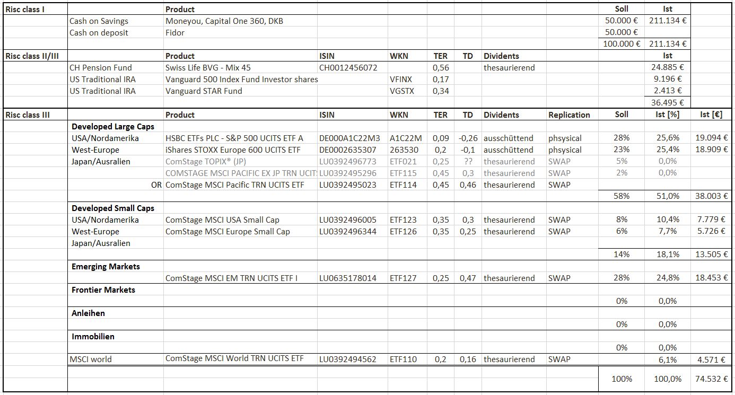Select the "Vanguard 500 Index Fund Investor shares" cell
Viewport: 735px width, 395px height.
242,80
